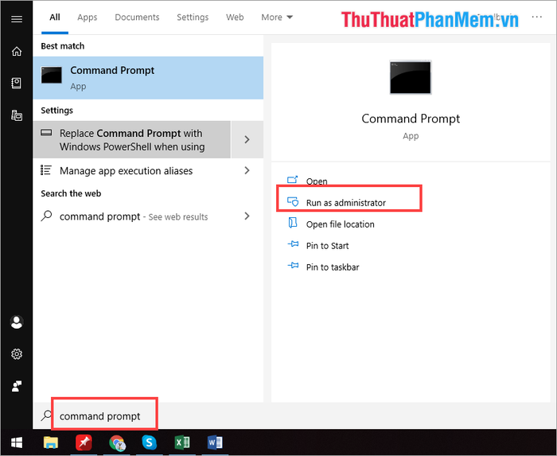Open the notebook icon in the sidebar
557x456 pixels.
pyautogui.click(x=17, y=84)
